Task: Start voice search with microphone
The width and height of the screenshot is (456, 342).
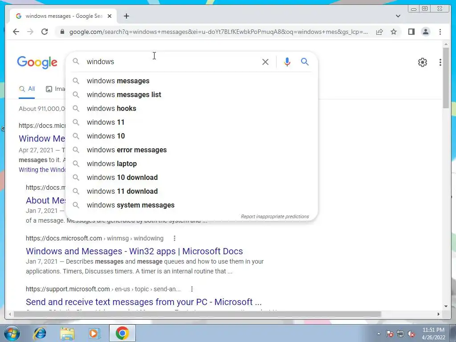Action: tap(287, 61)
